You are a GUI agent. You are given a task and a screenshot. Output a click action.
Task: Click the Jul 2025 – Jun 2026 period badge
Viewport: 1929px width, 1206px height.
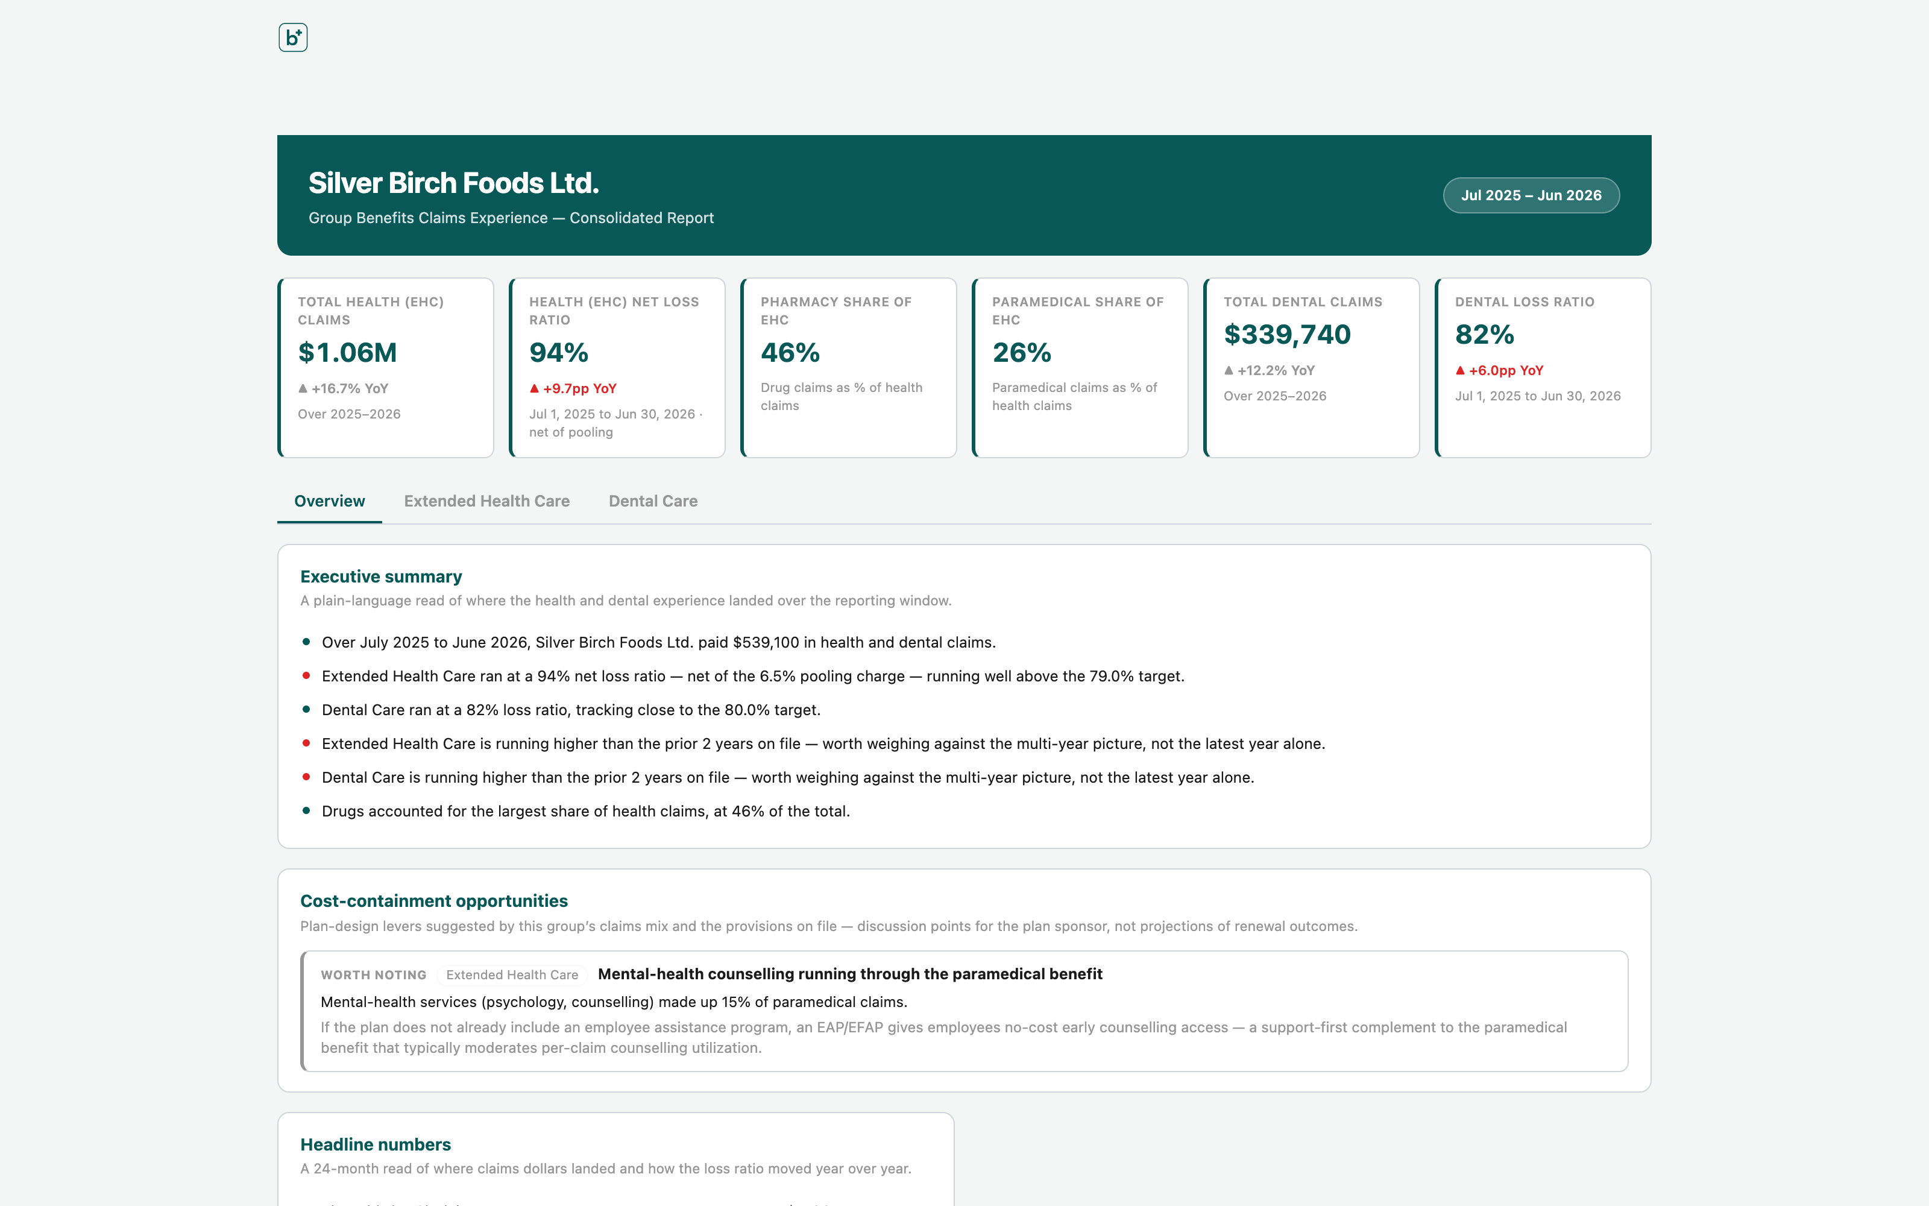1531,195
